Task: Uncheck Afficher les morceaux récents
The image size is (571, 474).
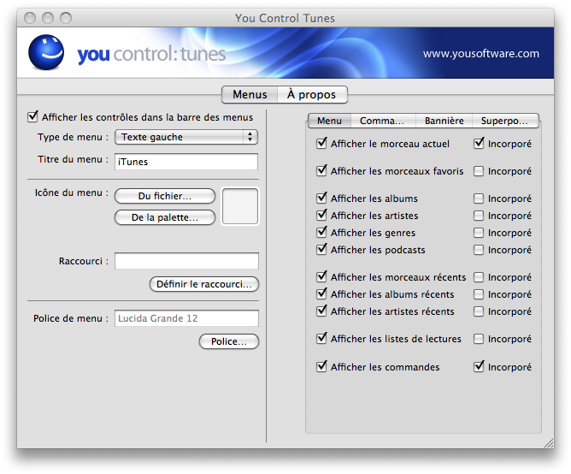Action: coord(321,276)
